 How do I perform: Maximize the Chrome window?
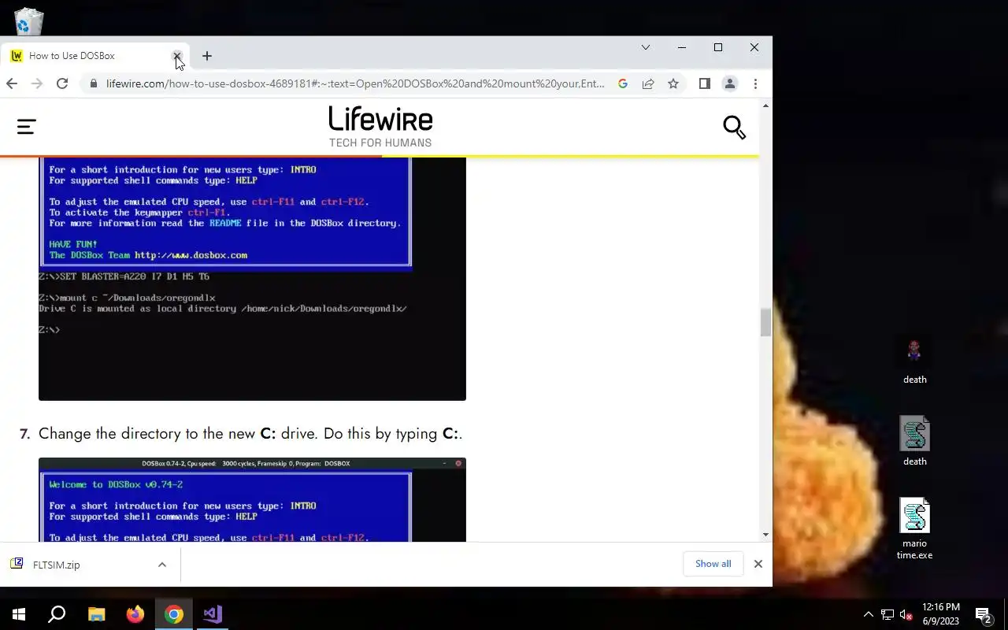point(718,47)
